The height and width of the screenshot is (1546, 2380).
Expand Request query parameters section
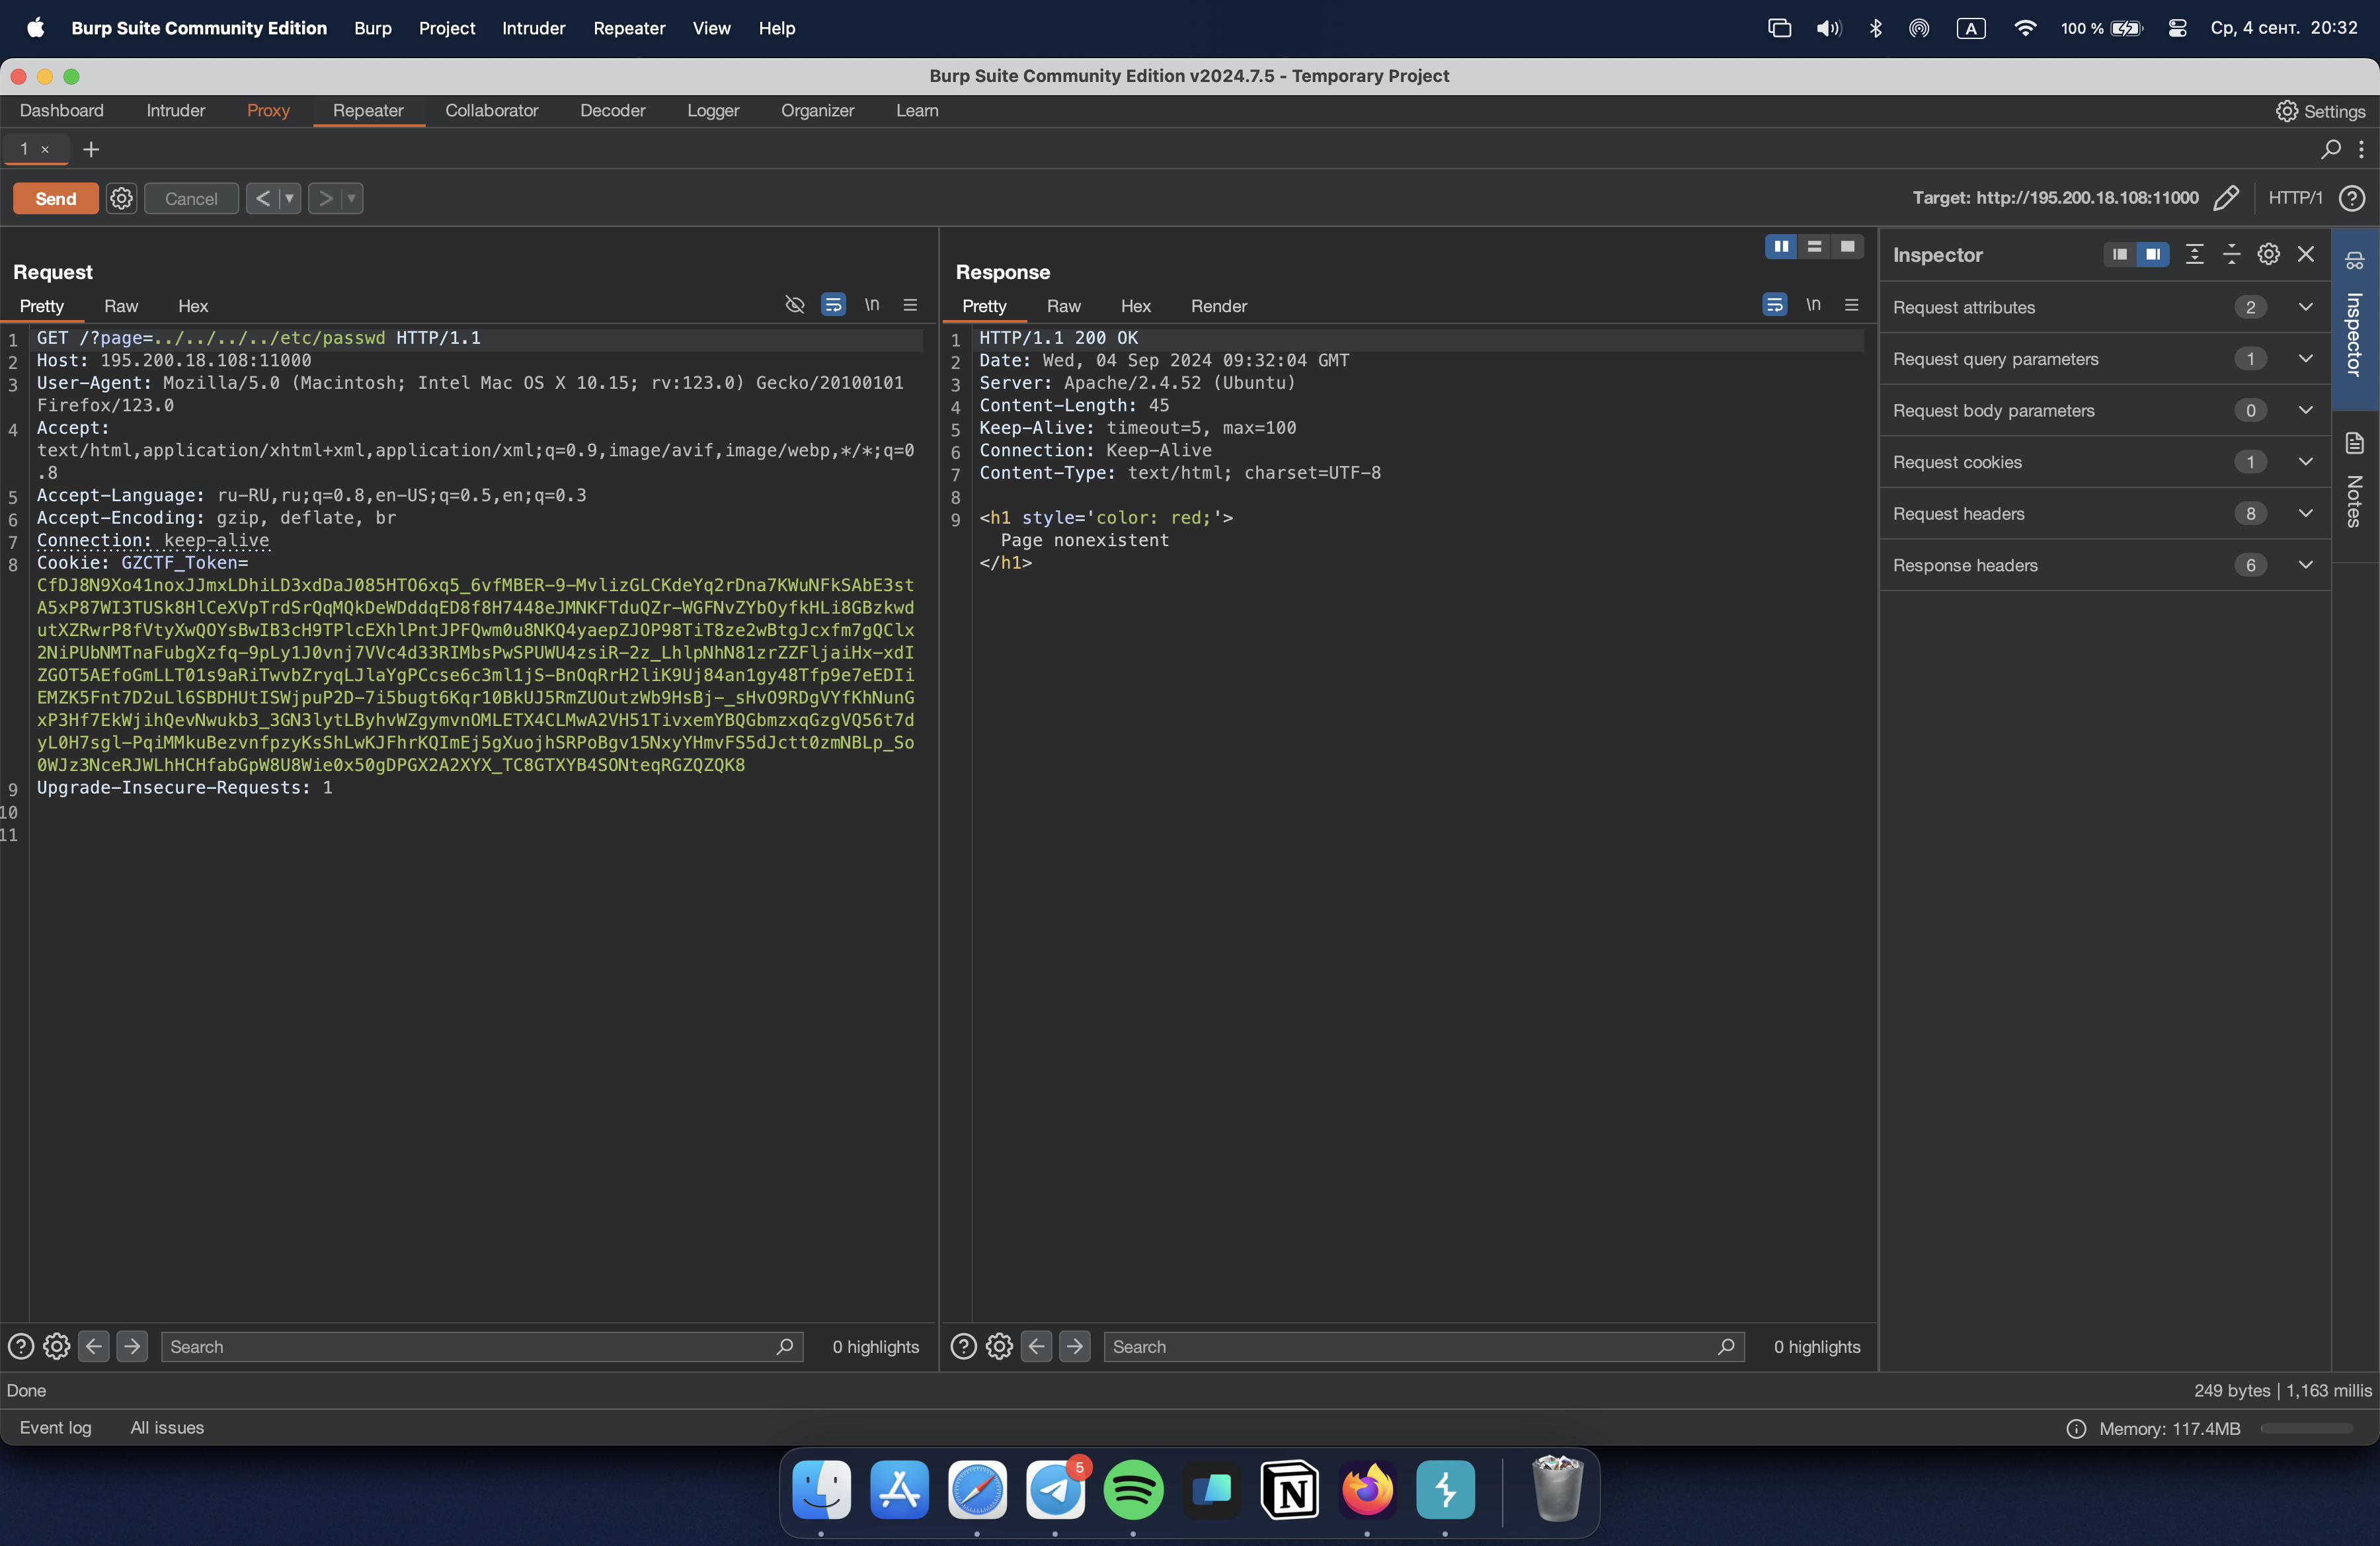pos(2305,358)
